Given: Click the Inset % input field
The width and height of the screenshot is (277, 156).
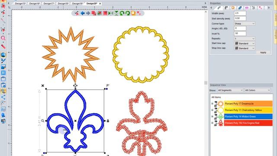Looking at the screenshot, I should click(240, 33).
